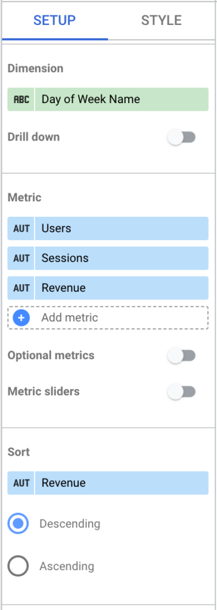Screen dimensions: 217x610
Task: Click the Ascending label text
Action: pyautogui.click(x=67, y=566)
